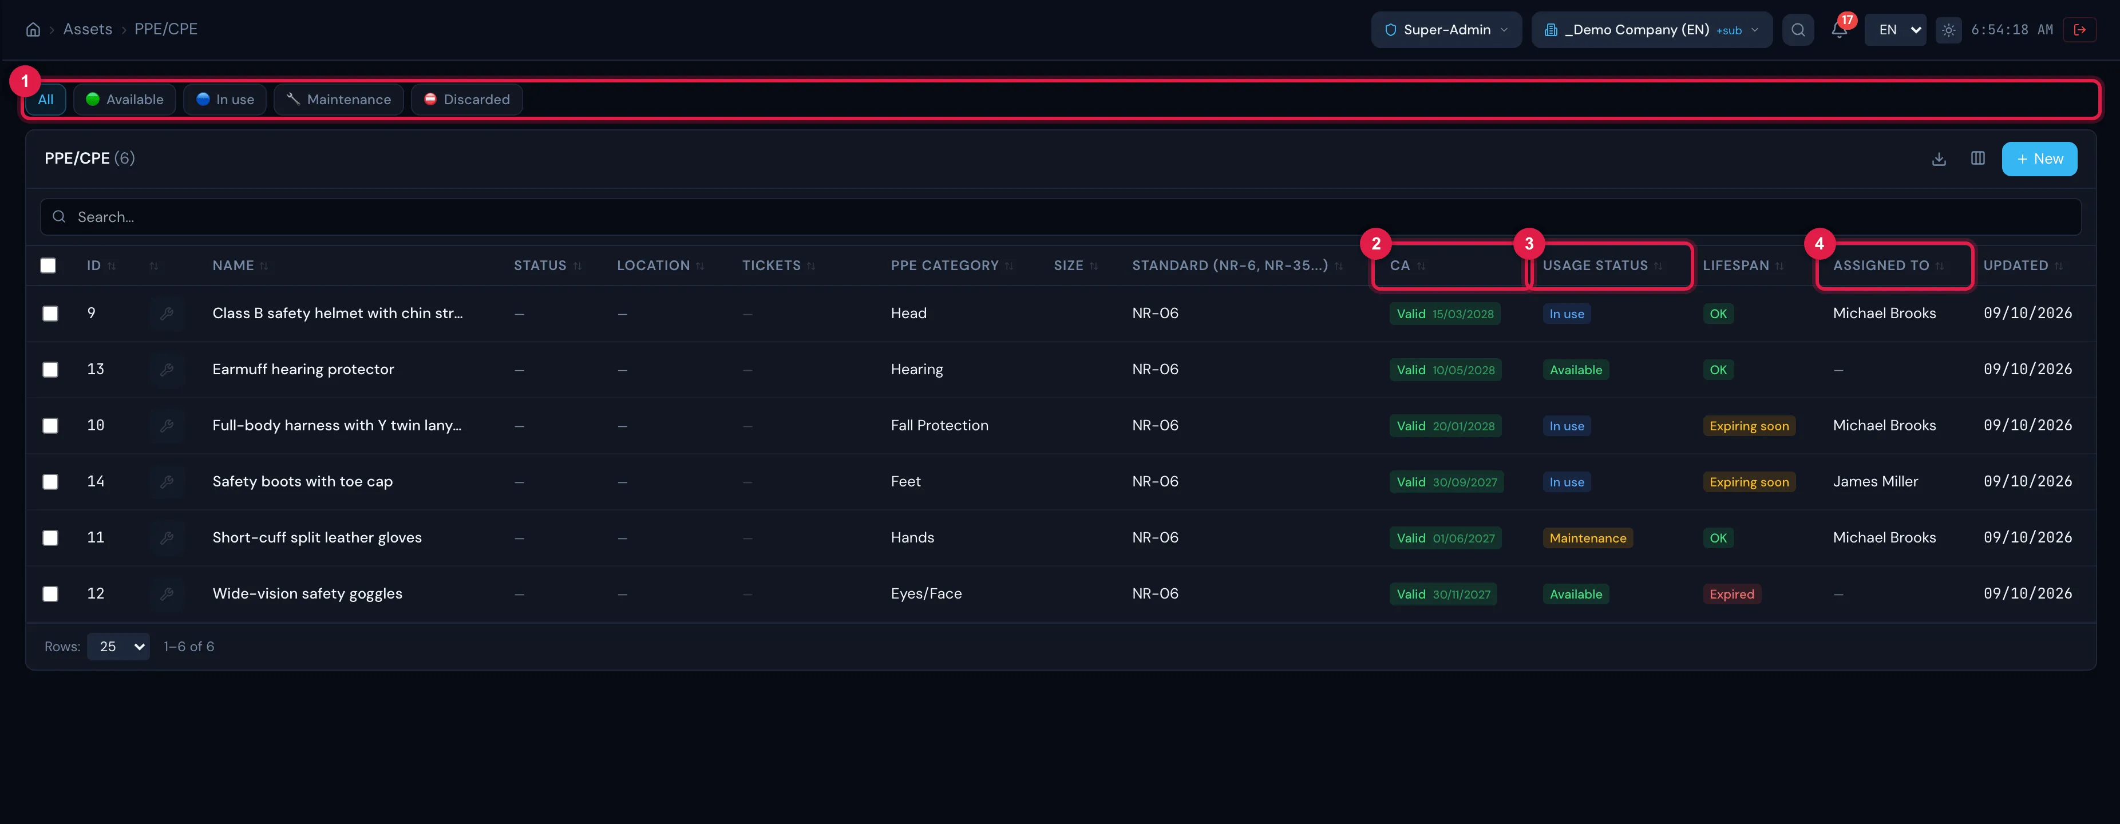Create a New PPE item
The width and height of the screenshot is (2120, 824).
[x=2039, y=159]
